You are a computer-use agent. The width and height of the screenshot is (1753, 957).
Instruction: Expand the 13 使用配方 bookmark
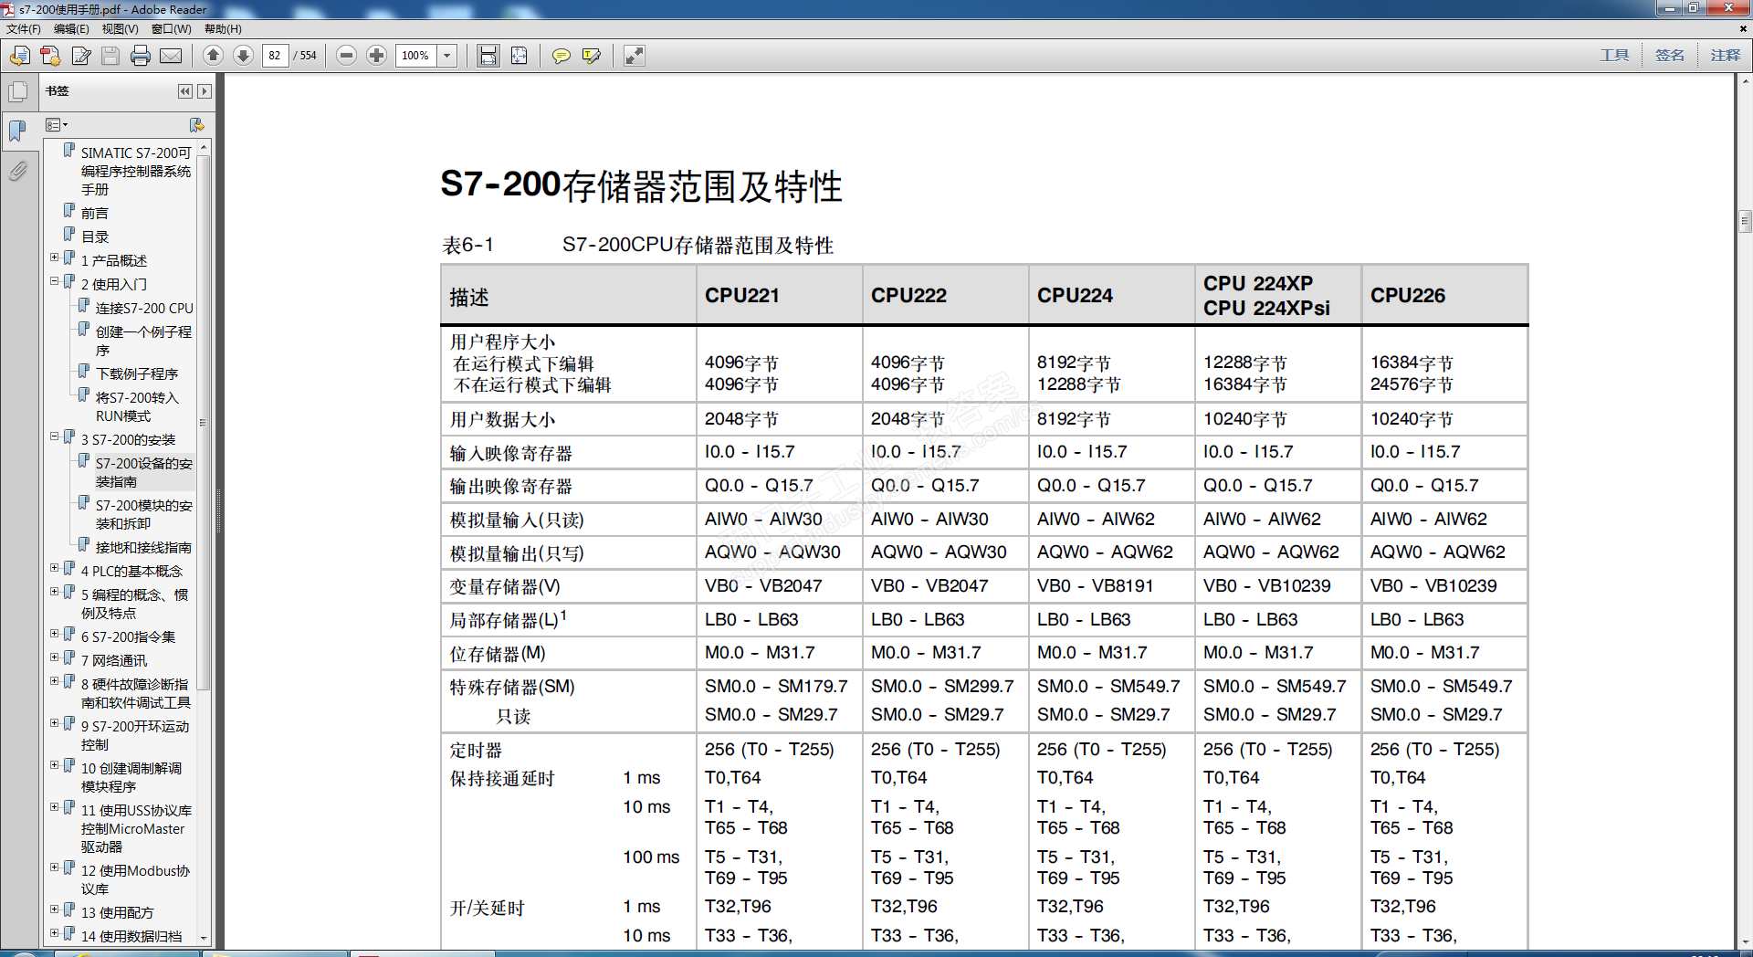[x=55, y=910]
